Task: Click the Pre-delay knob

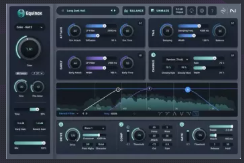Action: [x=38, y=87]
